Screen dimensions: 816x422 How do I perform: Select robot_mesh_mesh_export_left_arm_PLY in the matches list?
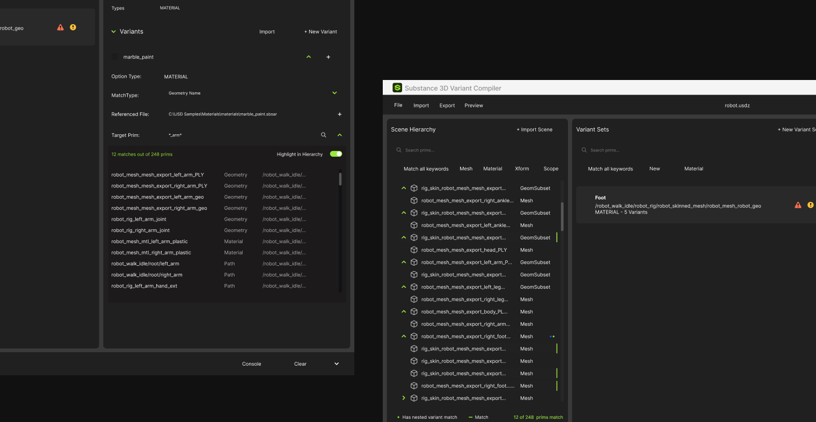point(157,174)
